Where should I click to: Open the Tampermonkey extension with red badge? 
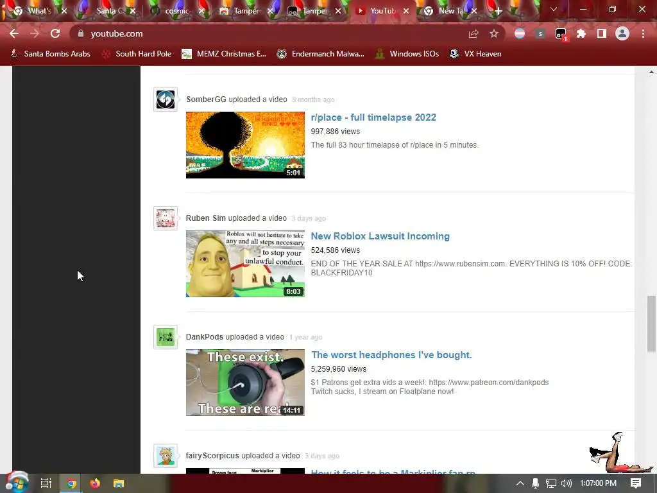pos(561,35)
